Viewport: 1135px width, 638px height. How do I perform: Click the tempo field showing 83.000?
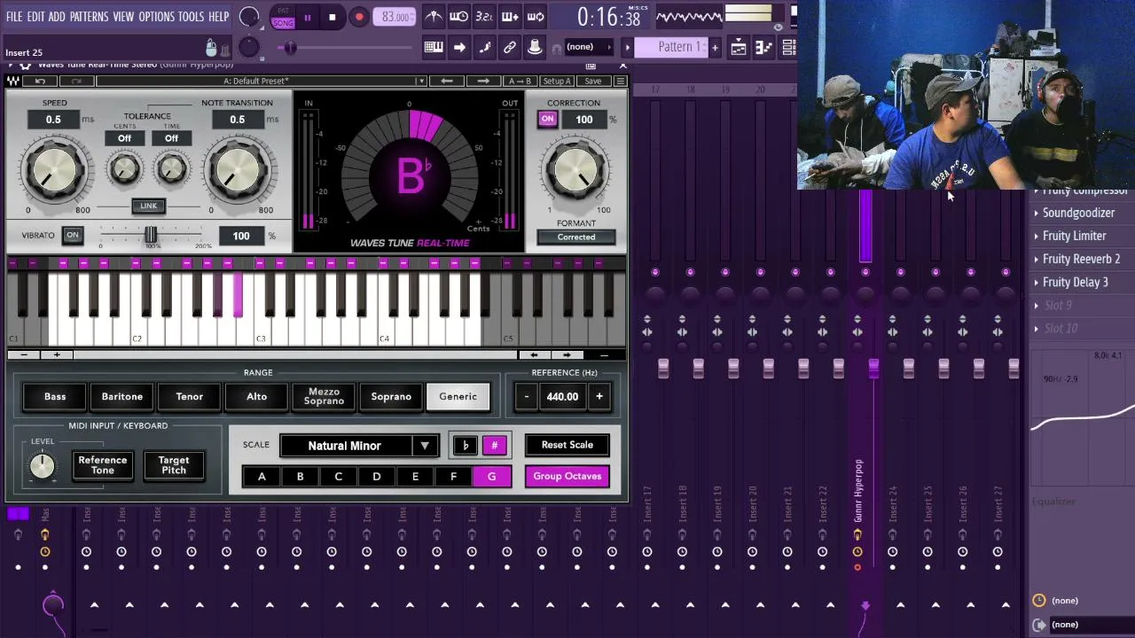pos(395,17)
